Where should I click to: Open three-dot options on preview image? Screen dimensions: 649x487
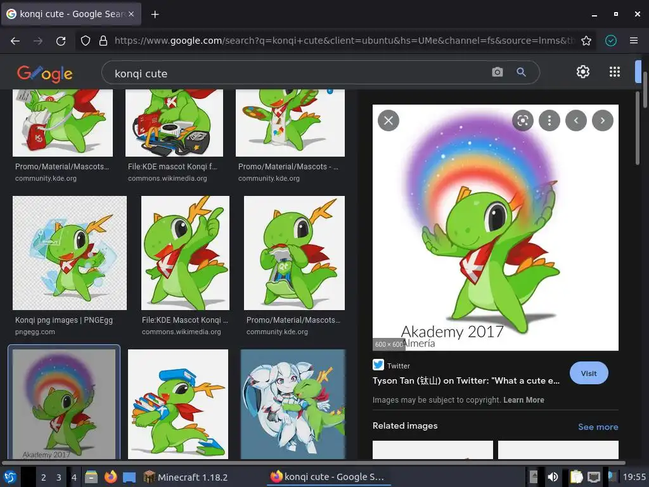(x=549, y=120)
